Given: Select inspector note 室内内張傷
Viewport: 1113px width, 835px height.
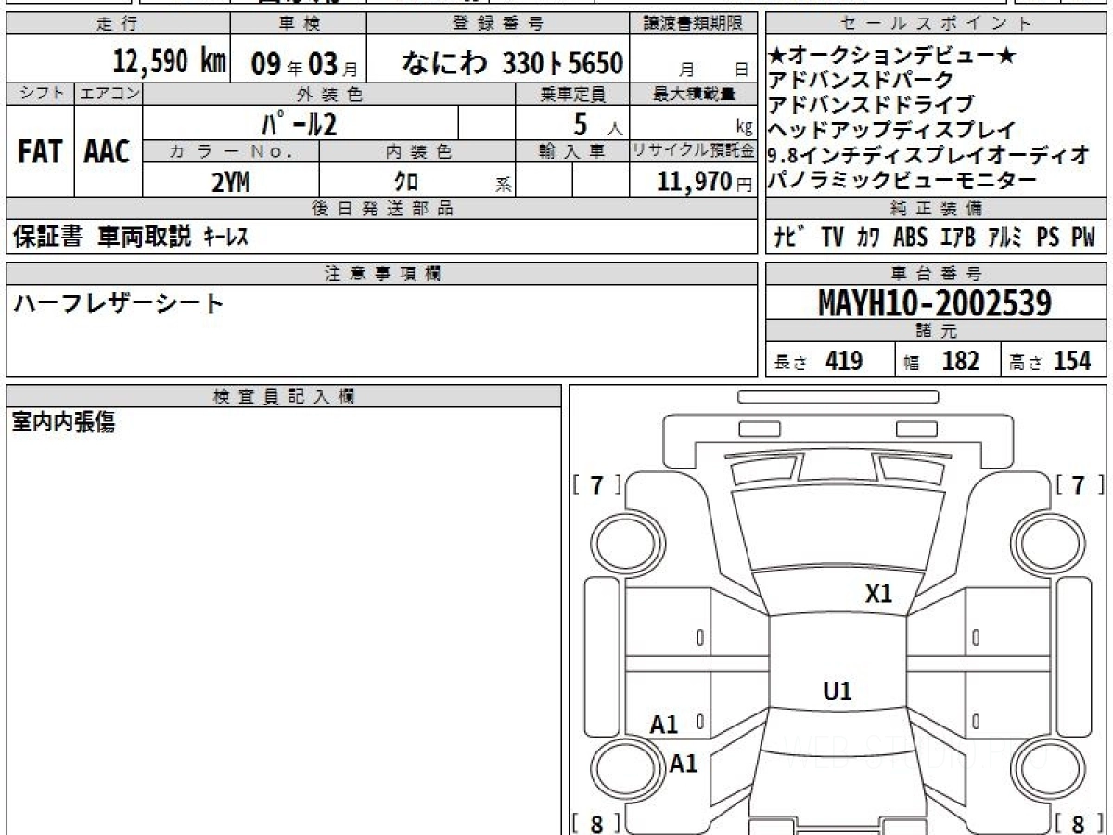Looking at the screenshot, I should point(63,423).
